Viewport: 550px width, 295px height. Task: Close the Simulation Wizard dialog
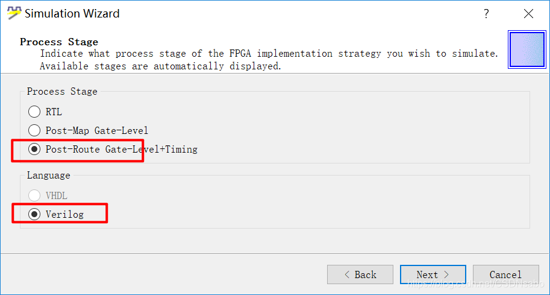528,14
